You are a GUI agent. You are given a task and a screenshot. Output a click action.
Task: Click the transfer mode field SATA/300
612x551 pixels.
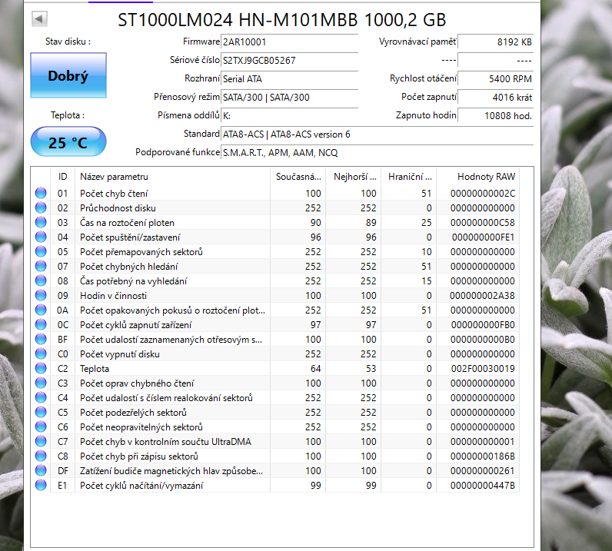tap(289, 97)
